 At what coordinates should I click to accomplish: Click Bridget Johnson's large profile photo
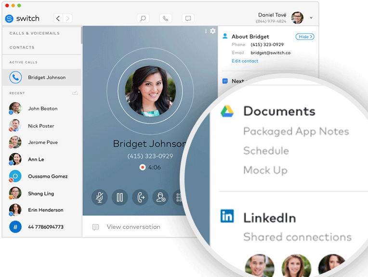(150, 91)
